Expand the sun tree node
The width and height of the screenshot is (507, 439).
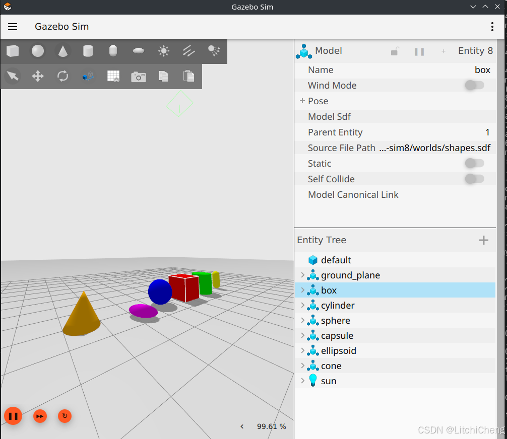pos(303,381)
